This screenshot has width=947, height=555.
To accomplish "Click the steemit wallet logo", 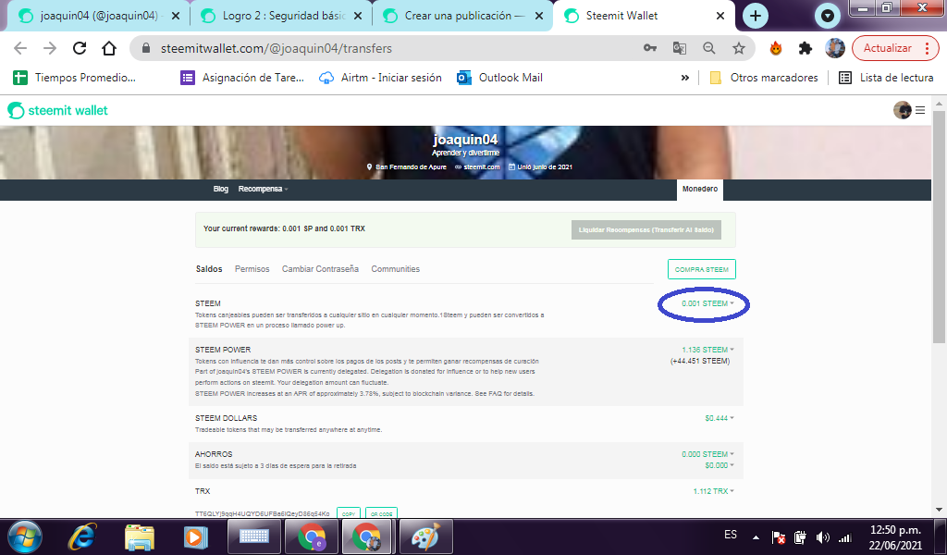I will point(57,110).
